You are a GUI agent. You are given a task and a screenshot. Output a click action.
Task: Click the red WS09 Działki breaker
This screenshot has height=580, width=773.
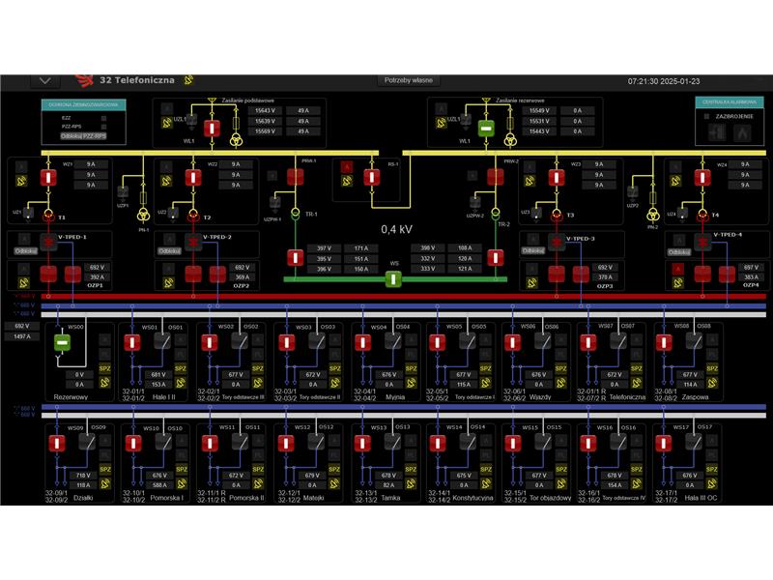click(57, 442)
